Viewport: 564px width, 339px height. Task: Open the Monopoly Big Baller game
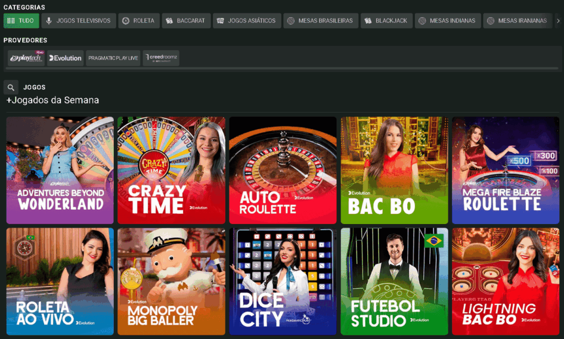[x=171, y=281]
